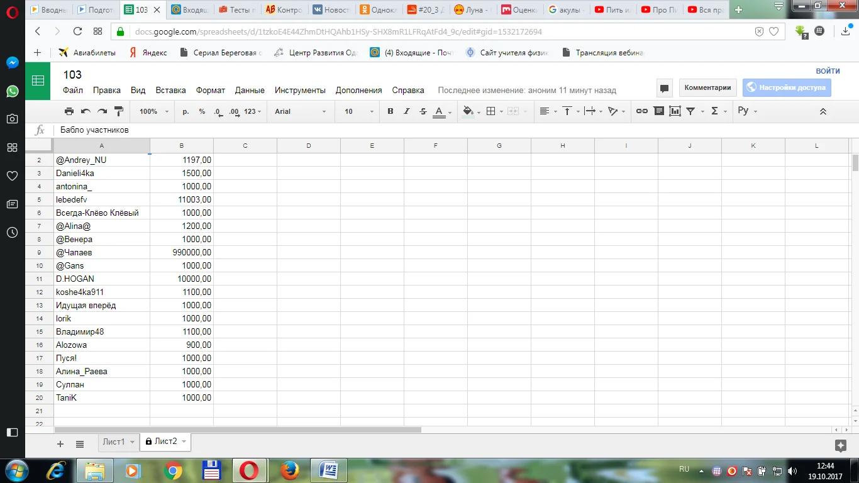Click the ВОЙТИ sign-in link
Image resolution: width=859 pixels, height=483 pixels.
[x=828, y=71]
